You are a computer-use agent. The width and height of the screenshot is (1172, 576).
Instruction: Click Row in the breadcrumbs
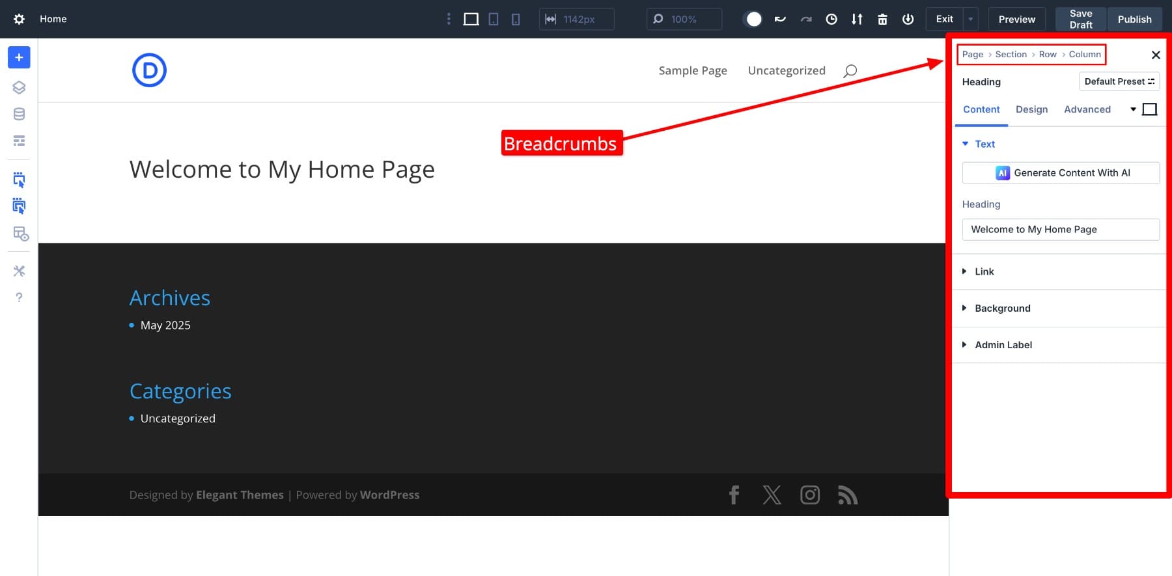pos(1048,55)
